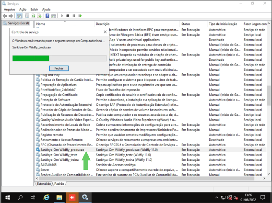The height and width of the screenshot is (203, 272).
Task: Select the Sankhya-Om Wildfly_treina service icon
Action: click(38, 160)
